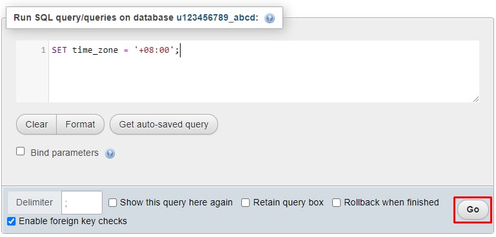496x237 pixels.
Task: Open database link u123456789_abcd
Action: pos(217,17)
